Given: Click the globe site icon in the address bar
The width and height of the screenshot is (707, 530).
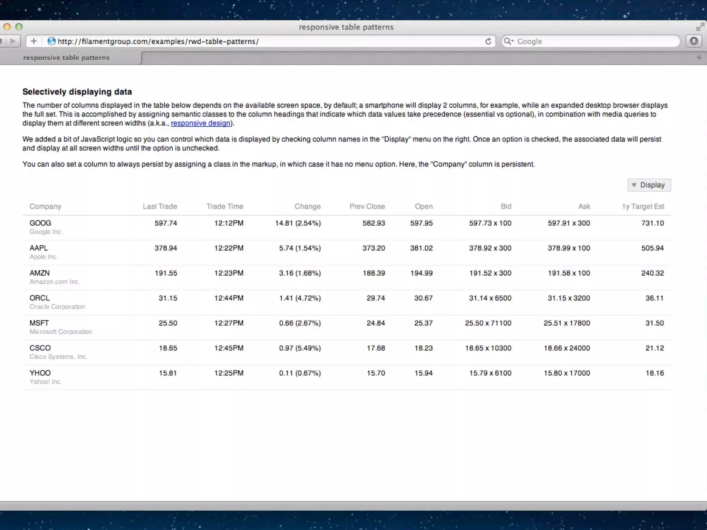Looking at the screenshot, I should [x=51, y=41].
